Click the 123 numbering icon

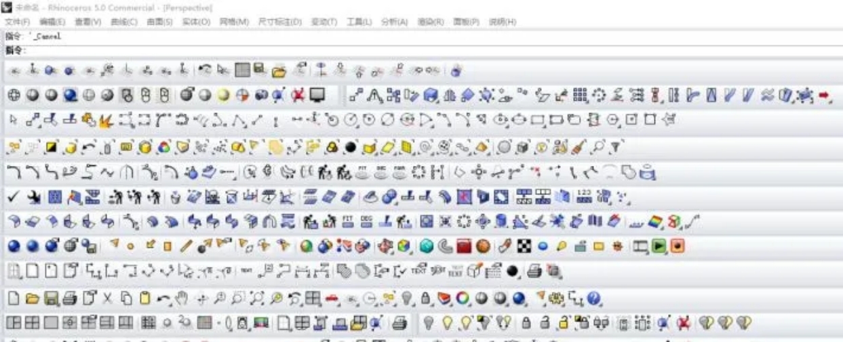coord(584,197)
